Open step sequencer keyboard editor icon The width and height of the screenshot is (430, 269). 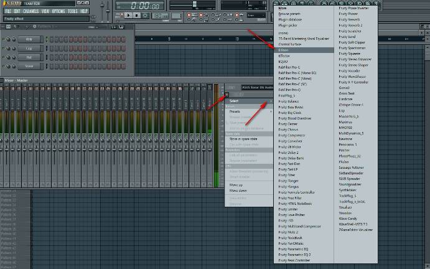pos(121,27)
